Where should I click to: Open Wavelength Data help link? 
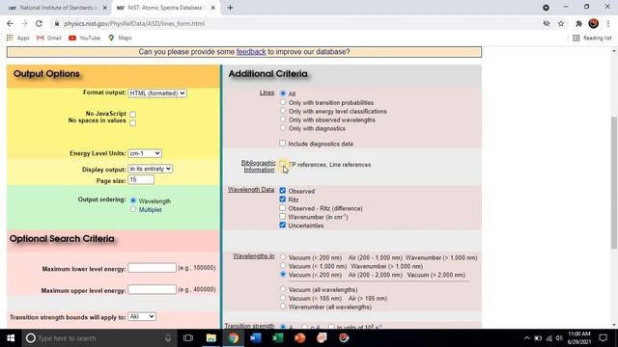tap(251, 190)
